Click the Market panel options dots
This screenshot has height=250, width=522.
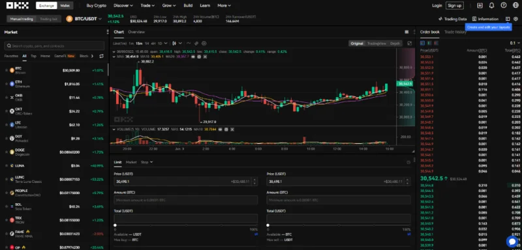tap(107, 32)
